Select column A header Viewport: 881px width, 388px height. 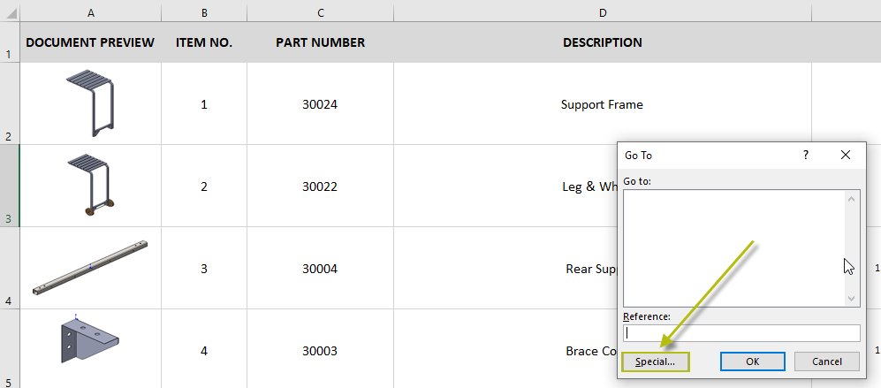[91, 12]
